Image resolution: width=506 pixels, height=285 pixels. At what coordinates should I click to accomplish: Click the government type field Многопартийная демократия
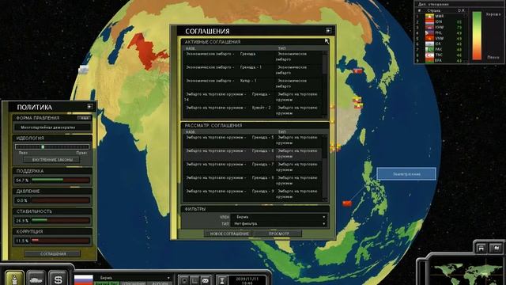pyautogui.click(x=52, y=127)
